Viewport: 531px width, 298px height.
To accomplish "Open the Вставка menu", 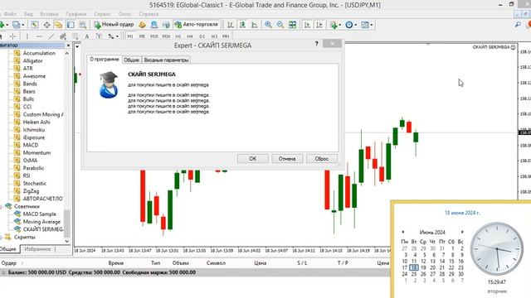I will pos(49,14).
